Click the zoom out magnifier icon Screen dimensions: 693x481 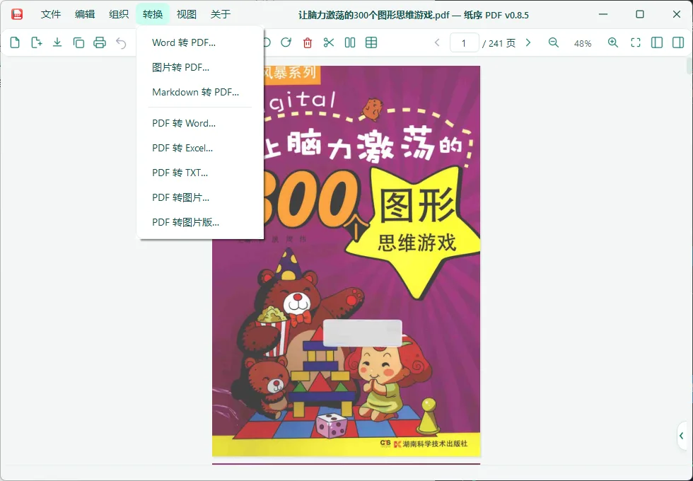(x=553, y=42)
